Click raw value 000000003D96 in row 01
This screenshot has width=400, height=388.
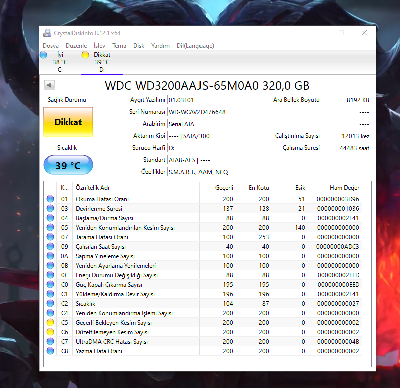(338, 199)
